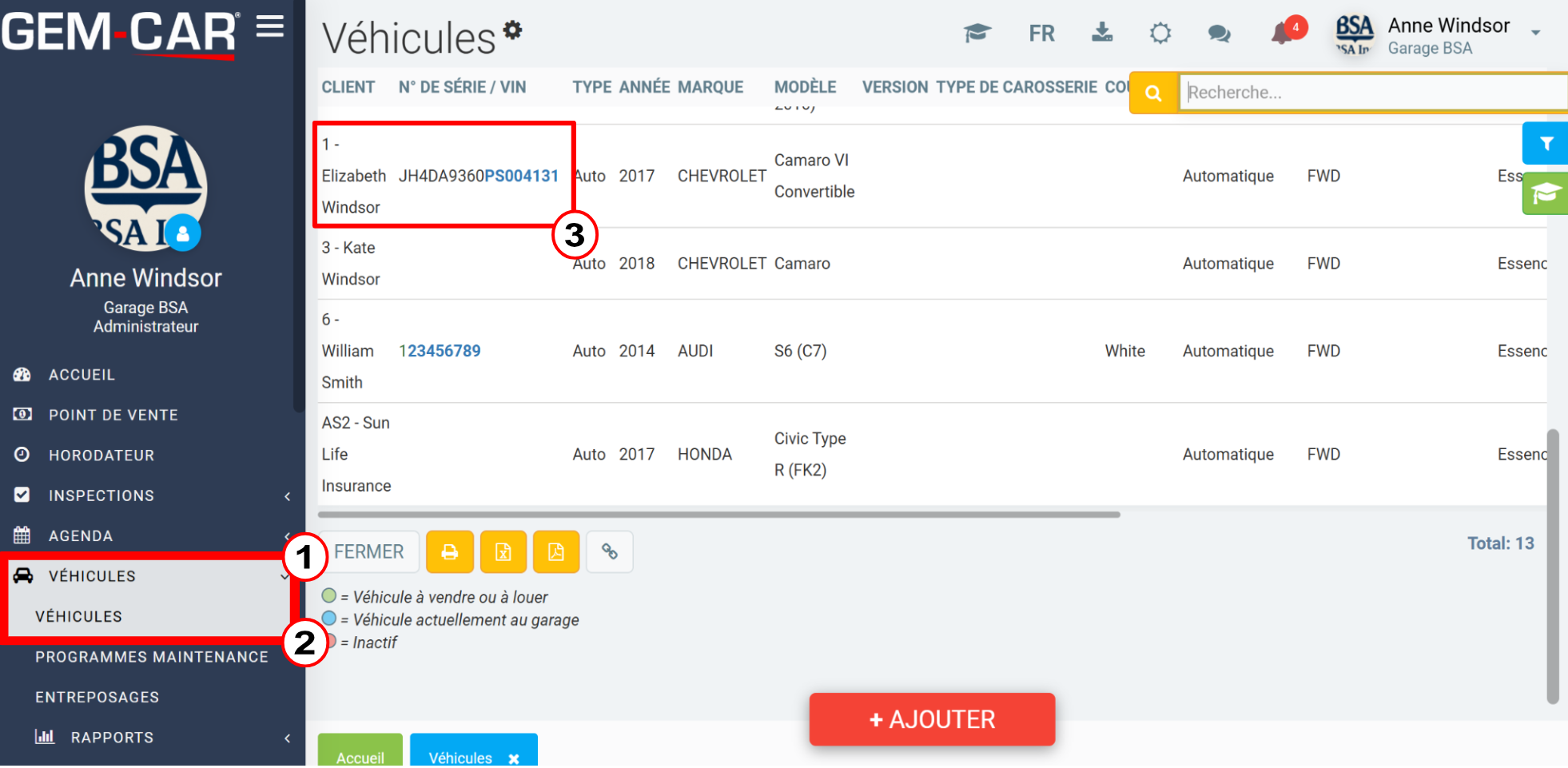Open the notifications bell
1568x768 pixels.
[x=1283, y=34]
